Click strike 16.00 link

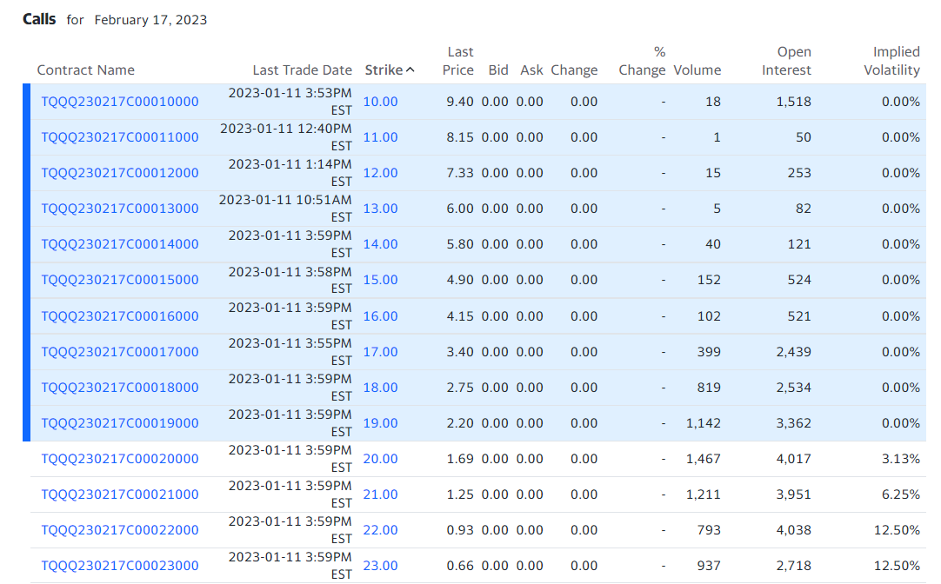[x=380, y=316]
